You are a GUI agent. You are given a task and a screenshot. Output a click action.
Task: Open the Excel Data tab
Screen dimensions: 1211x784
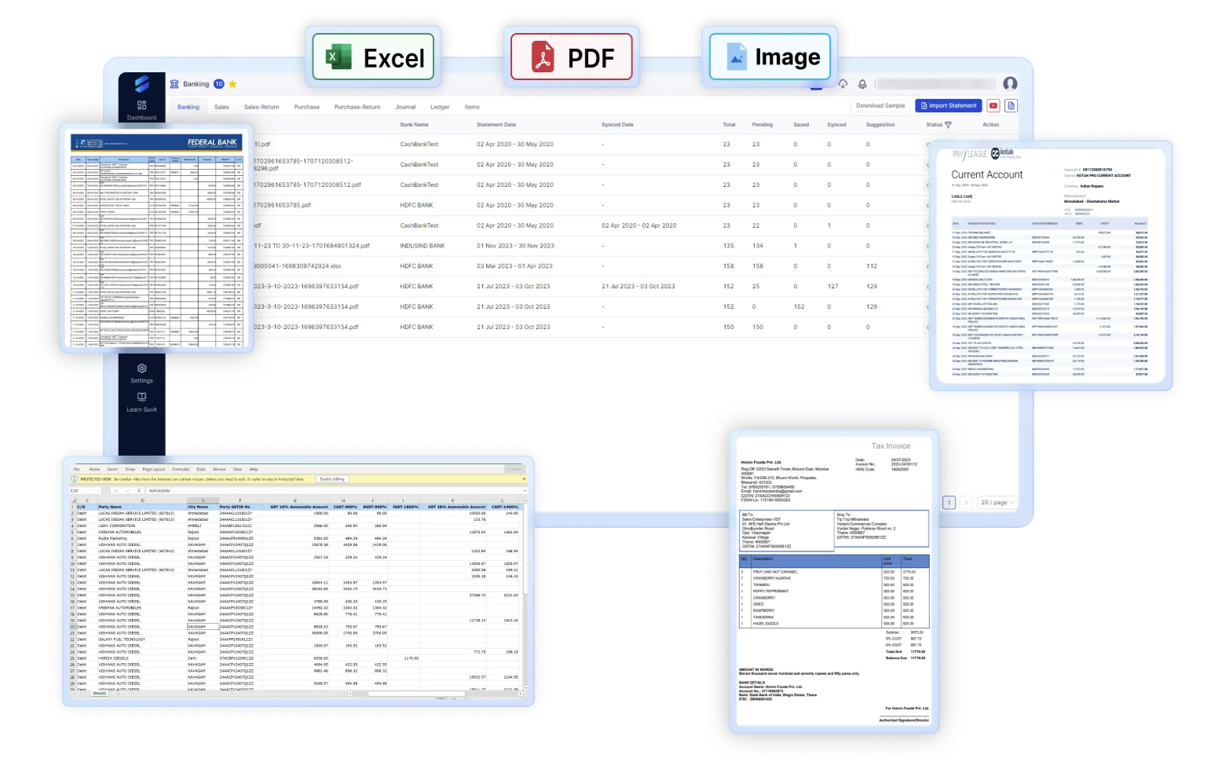(x=201, y=469)
